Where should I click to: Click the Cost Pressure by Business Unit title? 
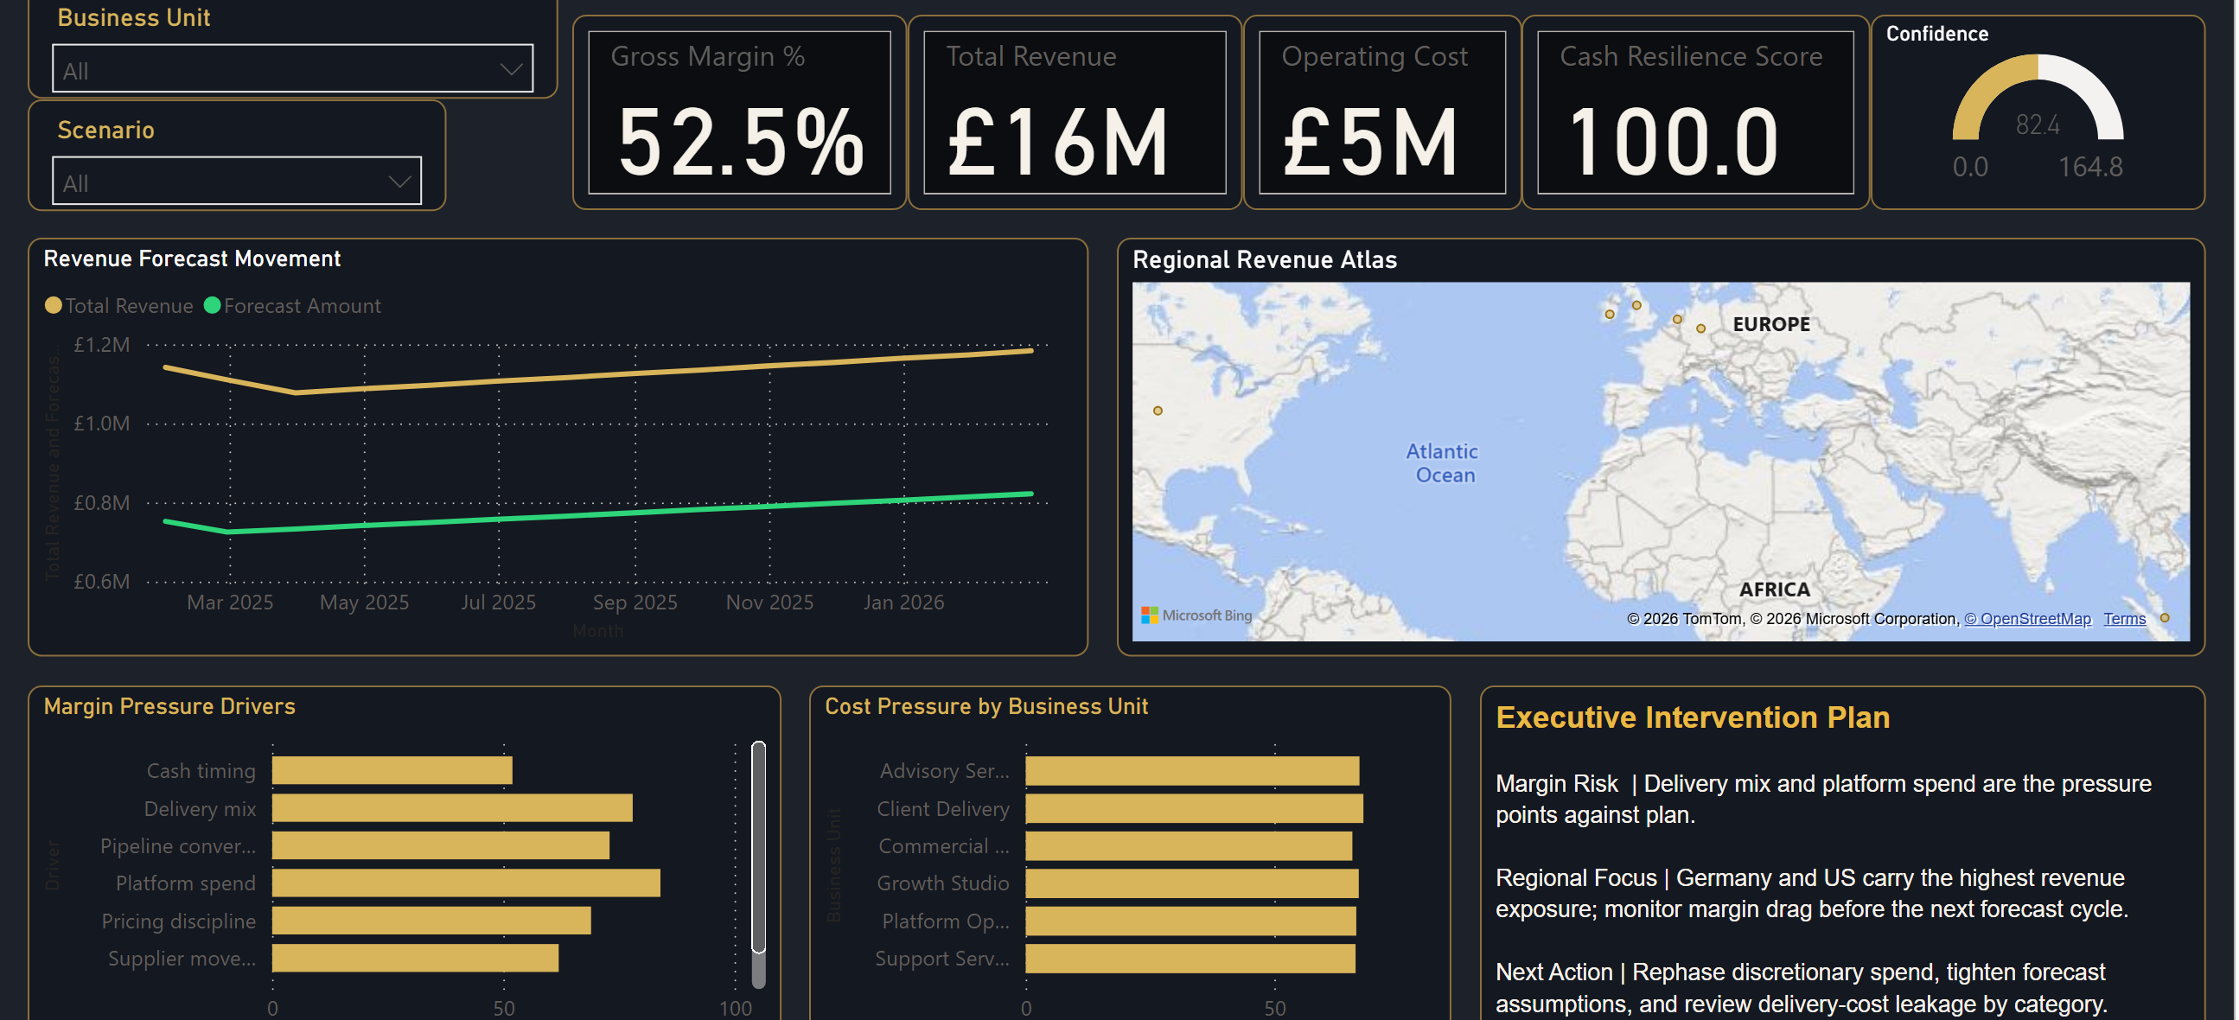coord(986,705)
